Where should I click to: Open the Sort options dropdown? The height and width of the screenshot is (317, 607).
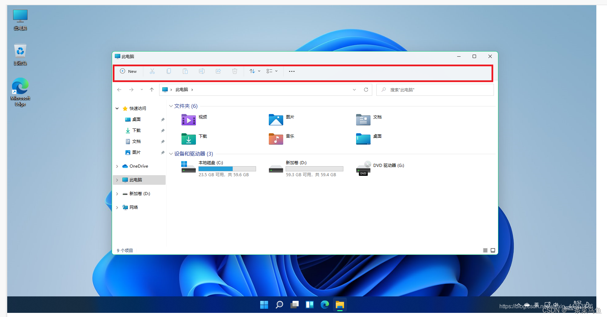(x=255, y=71)
